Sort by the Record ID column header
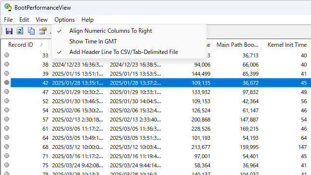311x175 pixels. coord(25,45)
